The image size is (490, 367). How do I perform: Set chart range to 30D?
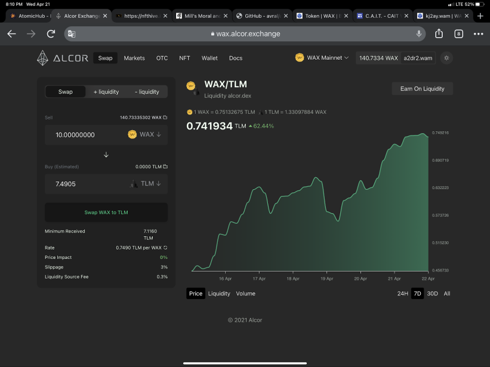433,294
